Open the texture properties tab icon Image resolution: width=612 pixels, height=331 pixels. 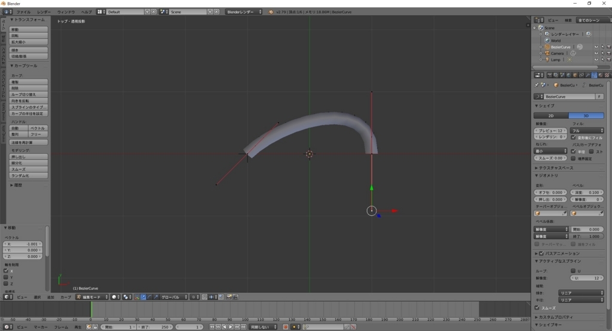coord(607,75)
